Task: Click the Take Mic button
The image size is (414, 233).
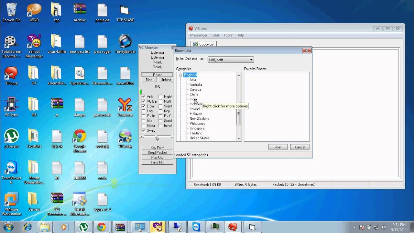Action: (x=157, y=162)
